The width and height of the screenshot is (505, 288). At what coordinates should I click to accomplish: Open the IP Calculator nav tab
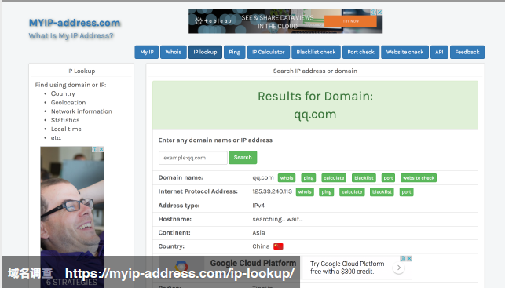(x=269, y=52)
